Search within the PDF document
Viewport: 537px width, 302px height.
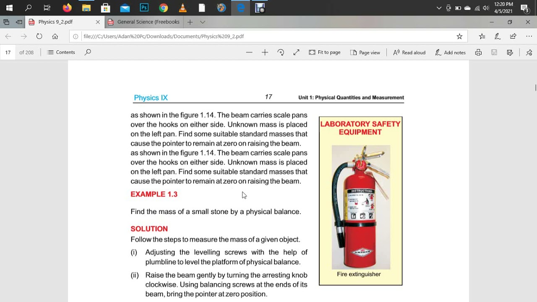point(88,52)
